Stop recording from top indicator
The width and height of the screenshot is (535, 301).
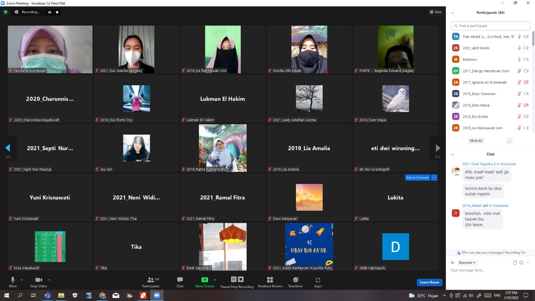(57, 12)
